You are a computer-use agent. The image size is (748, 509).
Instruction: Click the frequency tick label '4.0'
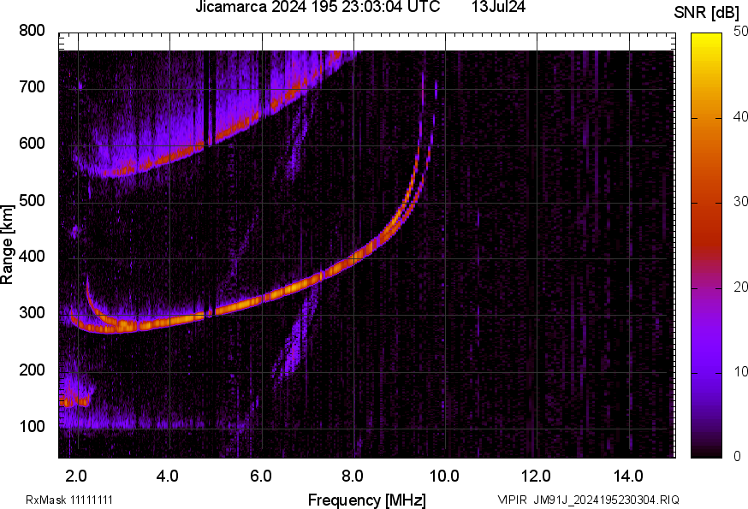[168, 476]
